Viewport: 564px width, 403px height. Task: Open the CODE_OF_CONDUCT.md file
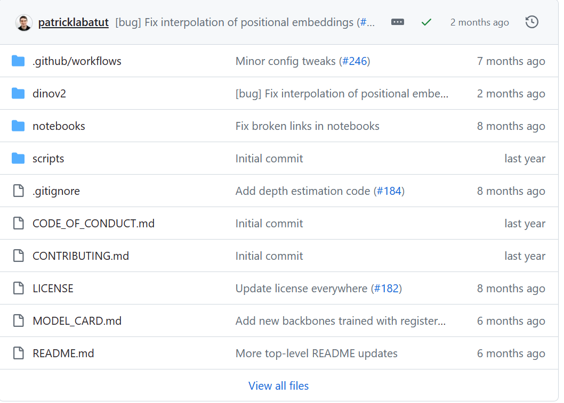(x=93, y=224)
